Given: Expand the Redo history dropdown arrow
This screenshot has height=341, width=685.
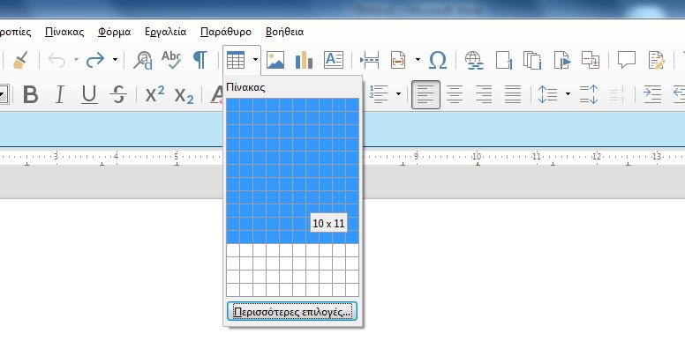Looking at the screenshot, I should pos(115,59).
